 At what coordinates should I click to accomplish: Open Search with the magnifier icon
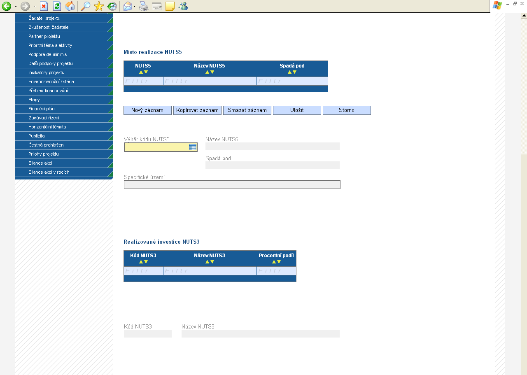85,6
